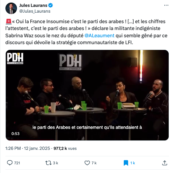Click the 1 k bookmarks count
This screenshot has height=173, width=173.
point(132,163)
